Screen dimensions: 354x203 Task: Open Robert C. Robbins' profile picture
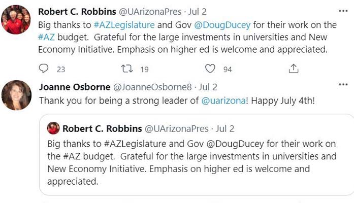coord(17,19)
